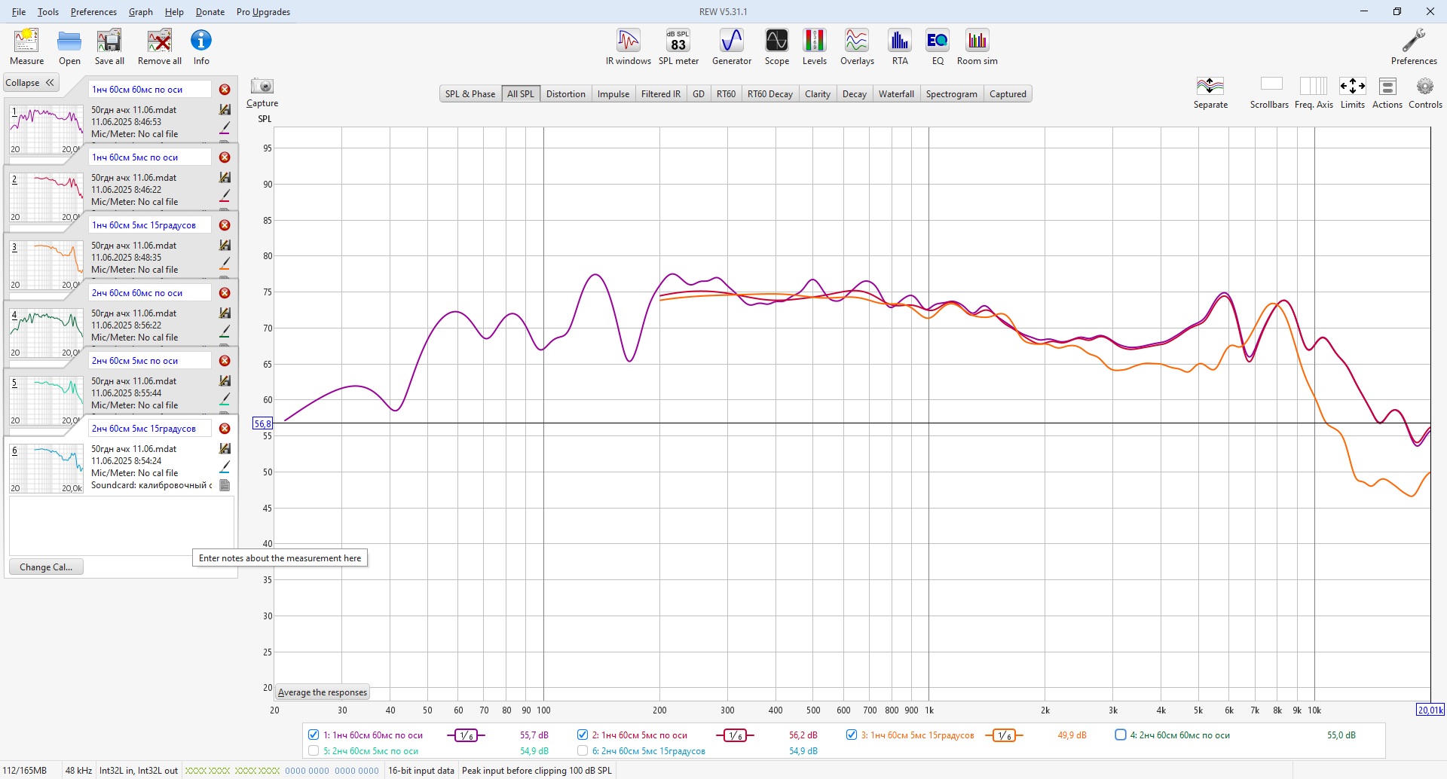Remove measurement '2нч 60см 5мс по оси'
This screenshot has width=1447, height=779.
(x=225, y=361)
